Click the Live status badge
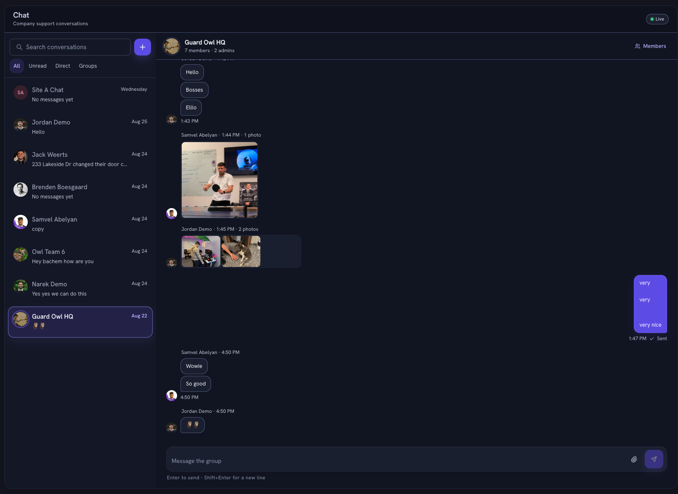678x494 pixels. pyautogui.click(x=657, y=19)
